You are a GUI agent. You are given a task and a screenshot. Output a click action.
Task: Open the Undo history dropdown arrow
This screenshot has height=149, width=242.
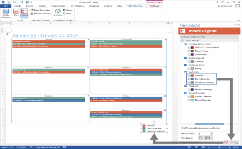[x=17, y=2]
